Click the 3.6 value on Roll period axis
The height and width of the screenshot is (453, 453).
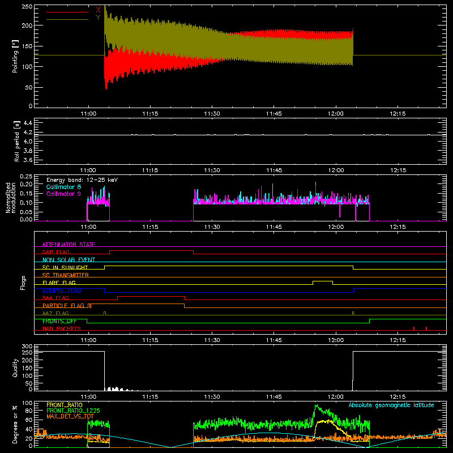(x=28, y=160)
